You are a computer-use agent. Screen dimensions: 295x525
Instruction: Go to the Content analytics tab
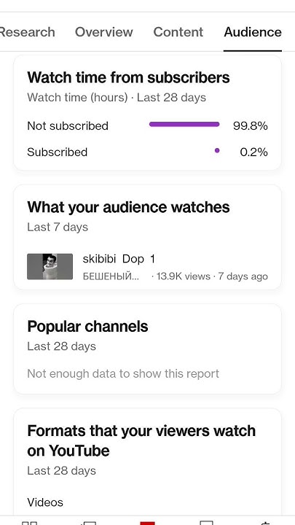(x=178, y=32)
